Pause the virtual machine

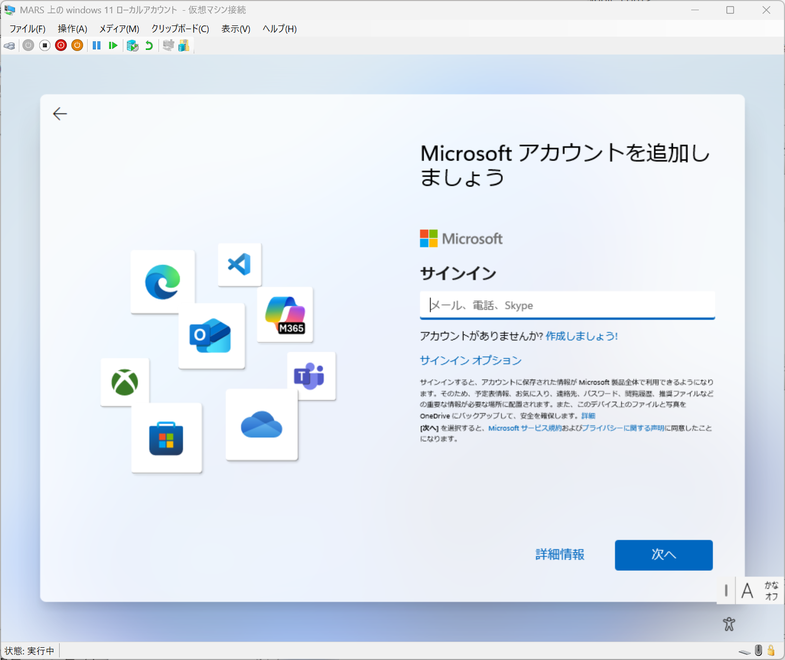click(96, 46)
